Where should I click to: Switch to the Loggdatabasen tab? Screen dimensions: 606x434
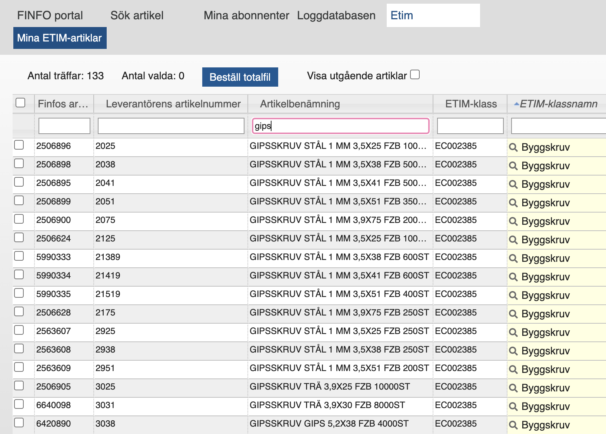pos(336,16)
